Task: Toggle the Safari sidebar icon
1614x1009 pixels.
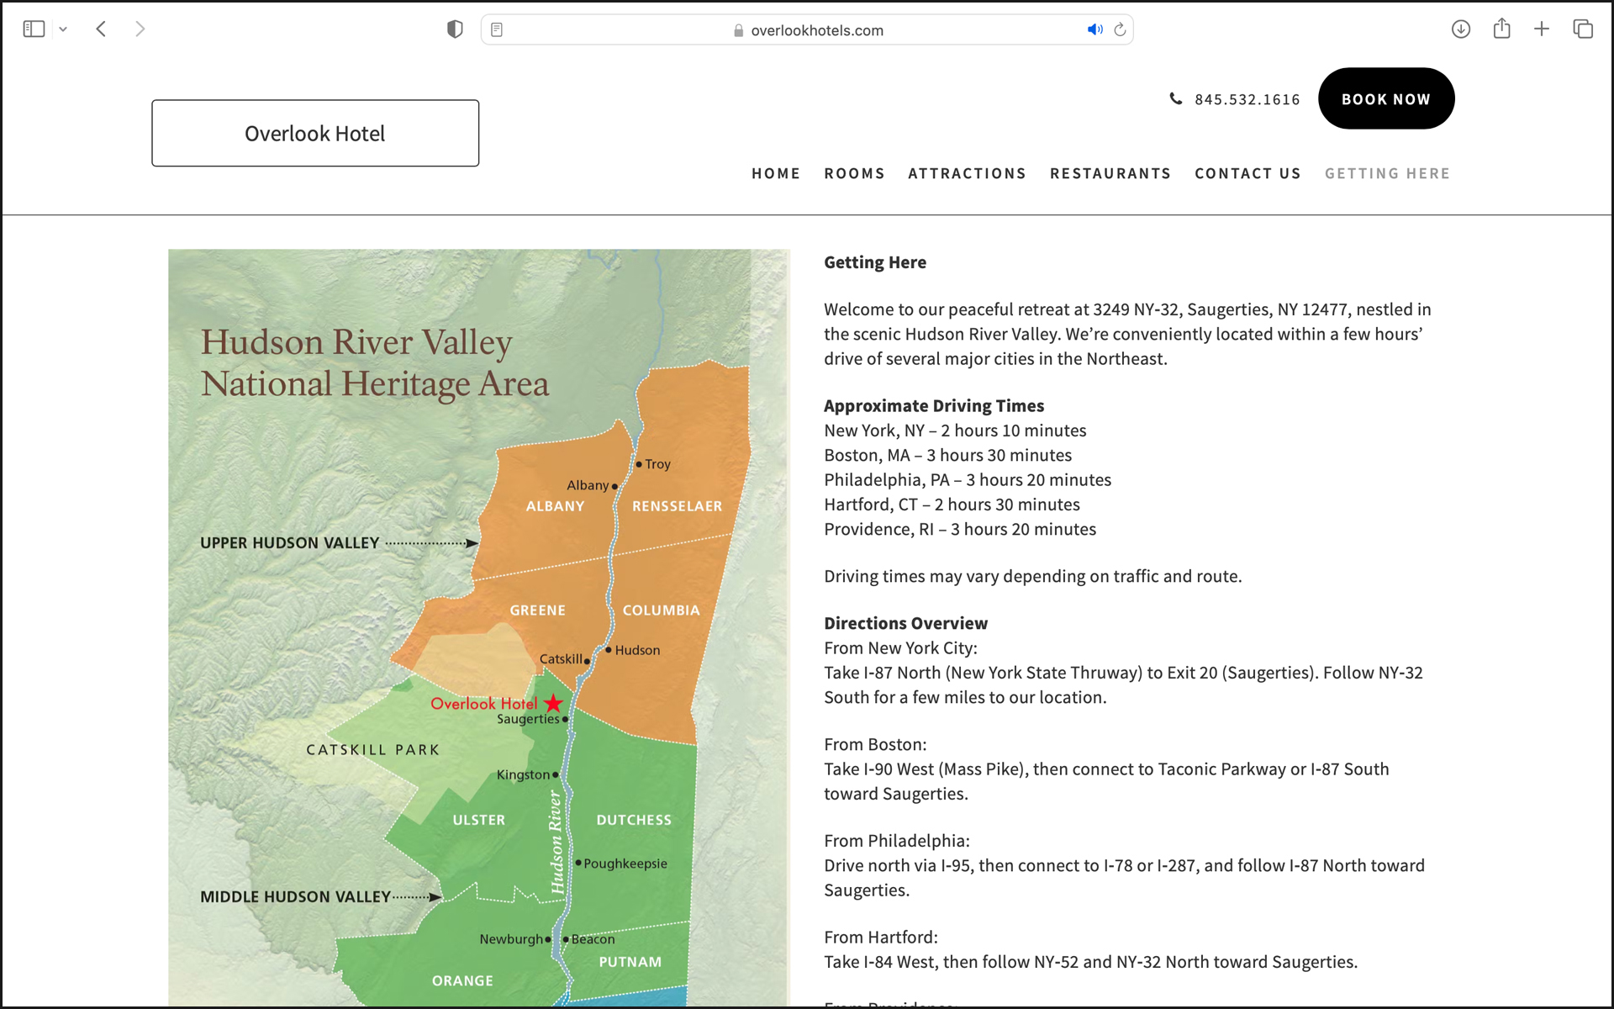Action: pos(34,29)
